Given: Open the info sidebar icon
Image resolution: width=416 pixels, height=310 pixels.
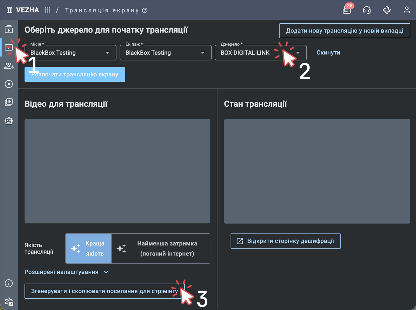Looking at the screenshot, I should [x=9, y=283].
